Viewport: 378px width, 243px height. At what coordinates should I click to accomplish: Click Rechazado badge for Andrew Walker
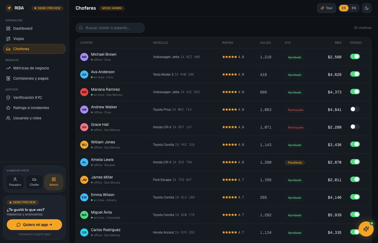tap(295, 110)
